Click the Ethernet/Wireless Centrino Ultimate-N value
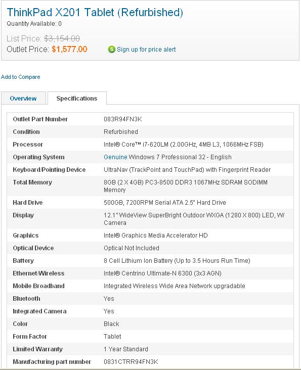Screen dimensions: 301x370 162,273
